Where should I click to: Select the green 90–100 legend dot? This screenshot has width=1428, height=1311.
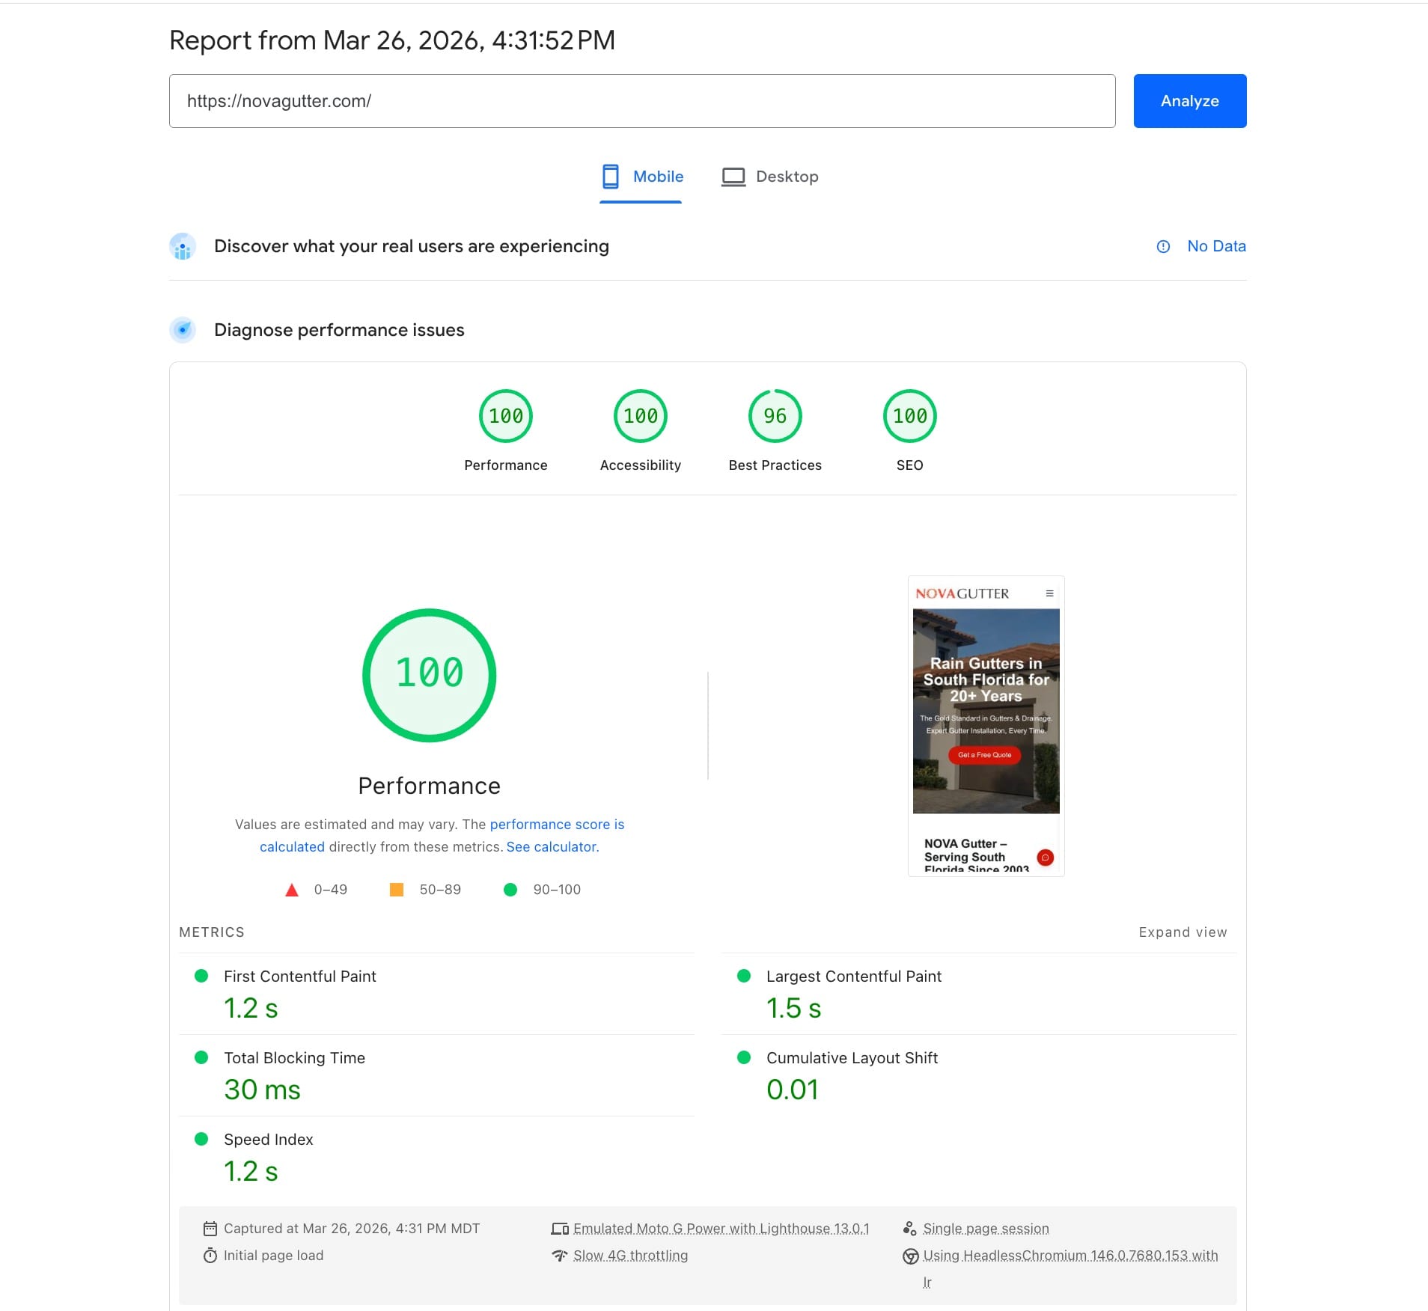[x=511, y=890]
